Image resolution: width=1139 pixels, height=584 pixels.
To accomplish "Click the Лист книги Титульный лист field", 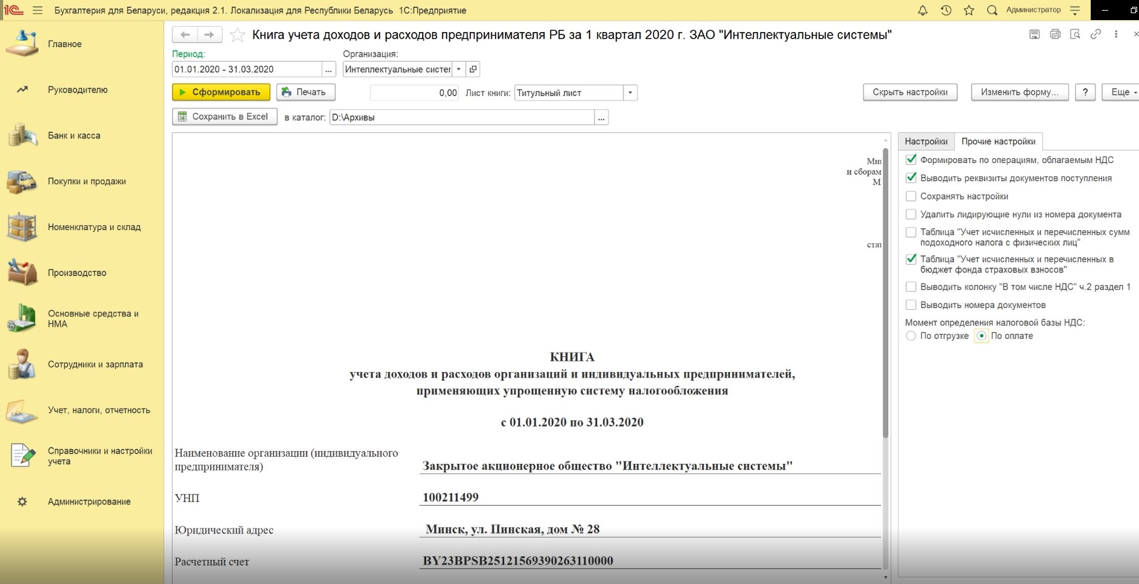I will (569, 93).
